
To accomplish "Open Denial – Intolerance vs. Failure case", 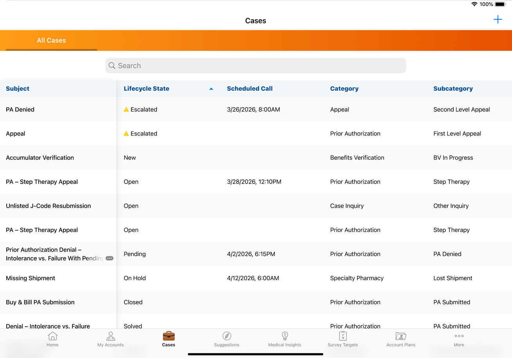I will (x=48, y=326).
